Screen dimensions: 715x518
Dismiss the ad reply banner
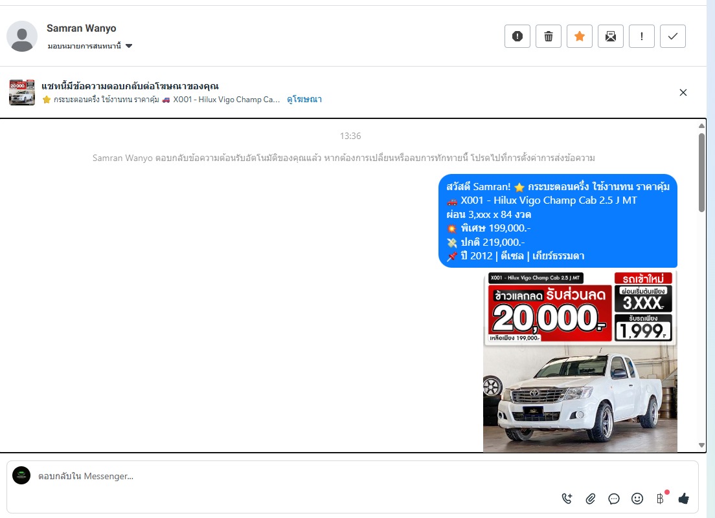tap(683, 92)
